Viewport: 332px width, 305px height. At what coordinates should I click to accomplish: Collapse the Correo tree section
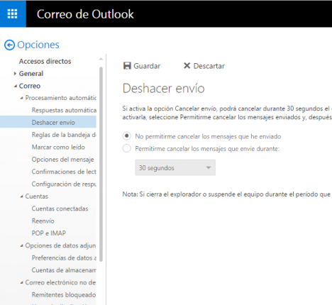[16, 86]
